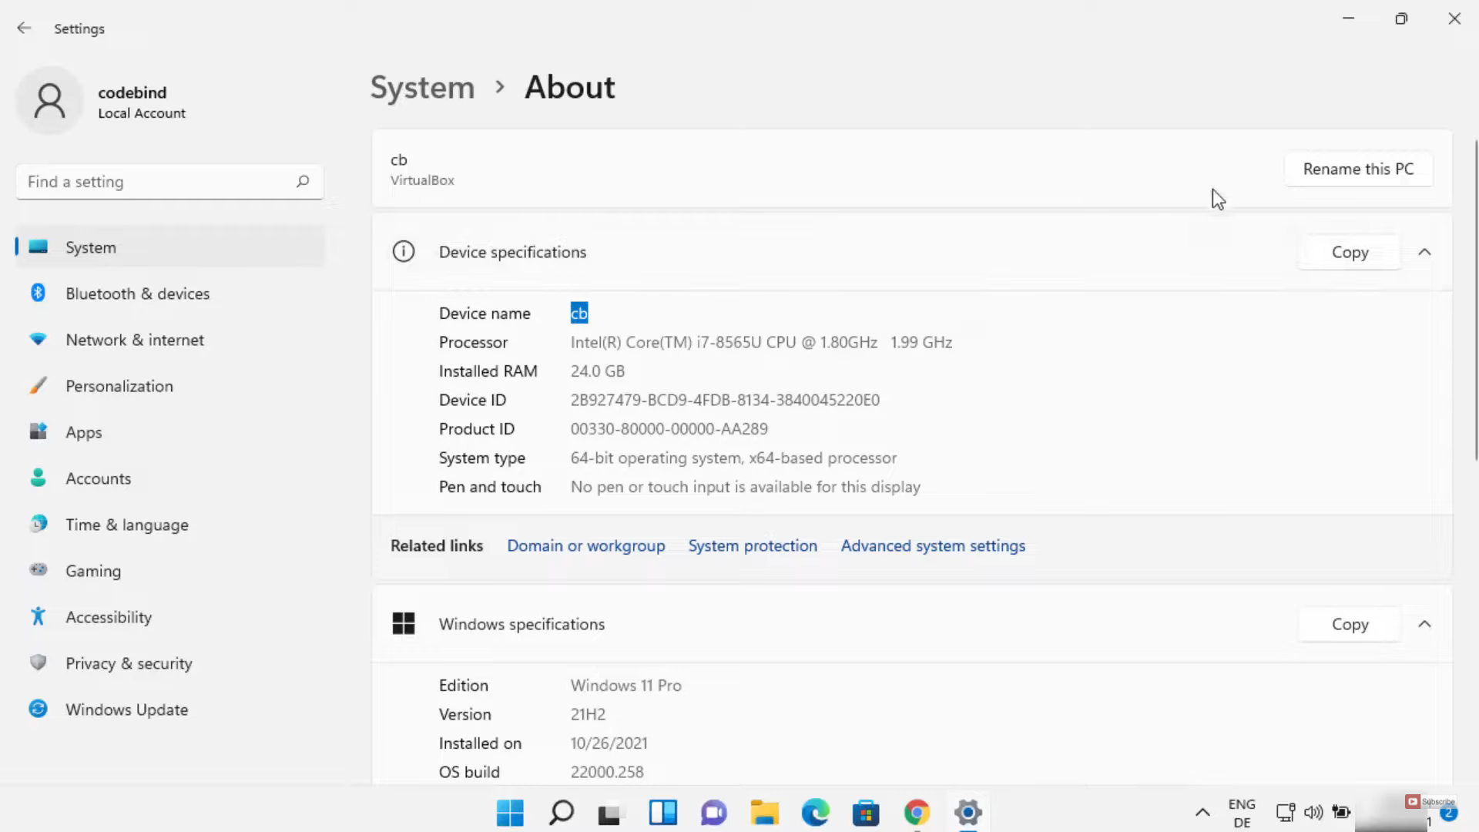The width and height of the screenshot is (1479, 832).
Task: Select the Accessibility icon in the sidebar
Action: click(x=38, y=616)
